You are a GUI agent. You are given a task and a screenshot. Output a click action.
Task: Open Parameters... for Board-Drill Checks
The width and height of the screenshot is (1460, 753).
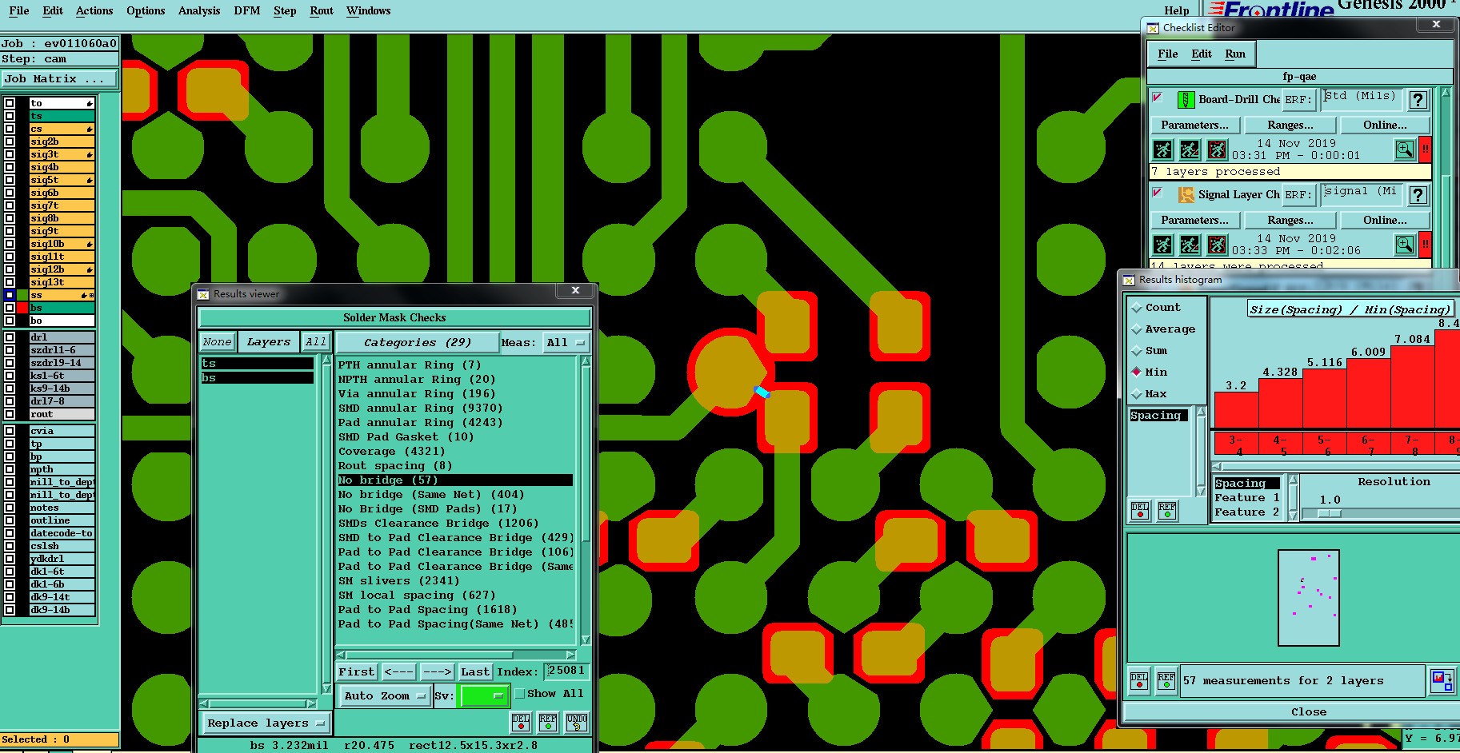point(1195,125)
